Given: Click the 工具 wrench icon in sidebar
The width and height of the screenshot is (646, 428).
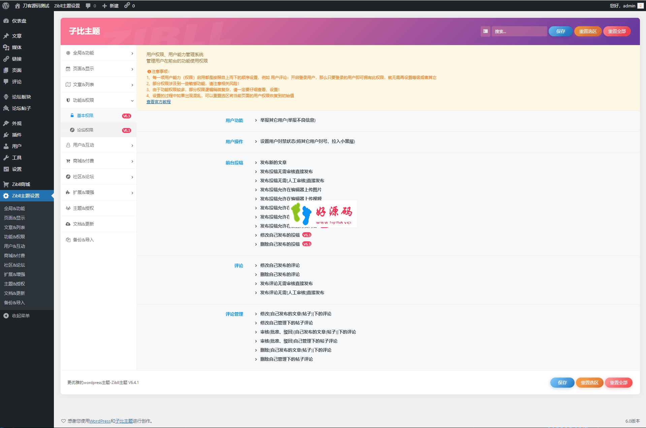Looking at the screenshot, I should coord(6,158).
